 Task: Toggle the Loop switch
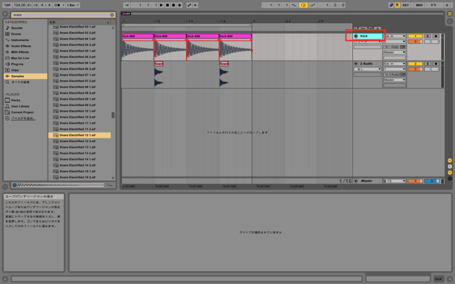303,5
